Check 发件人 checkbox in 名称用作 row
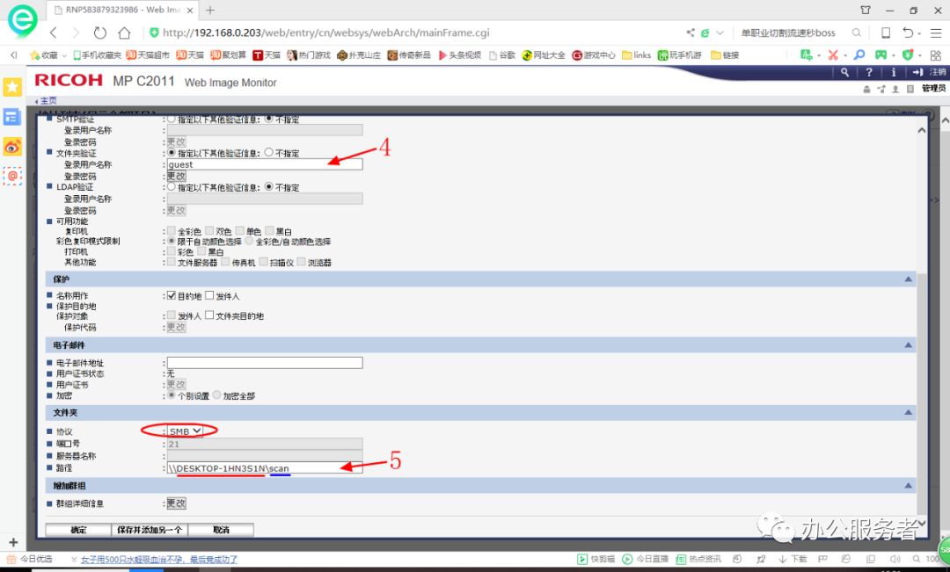The height and width of the screenshot is (572, 950). 209,295
